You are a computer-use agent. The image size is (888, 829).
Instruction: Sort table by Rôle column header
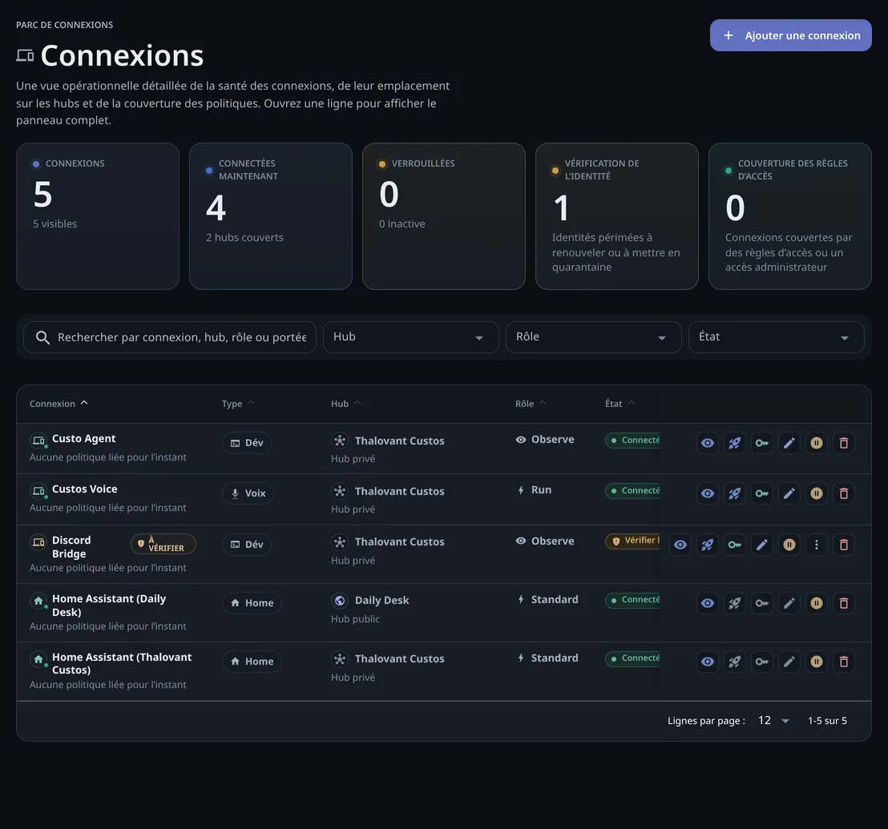pos(531,404)
